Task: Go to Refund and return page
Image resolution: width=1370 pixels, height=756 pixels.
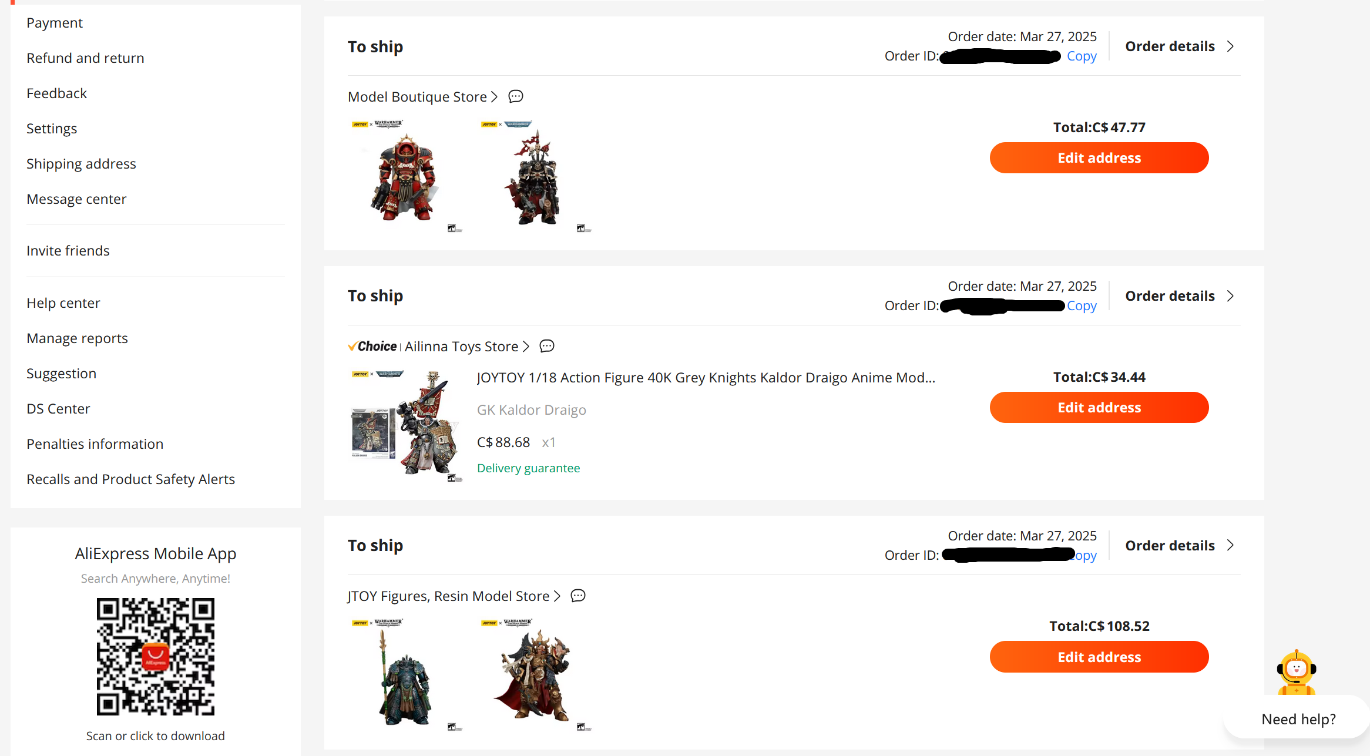Action: [85, 58]
